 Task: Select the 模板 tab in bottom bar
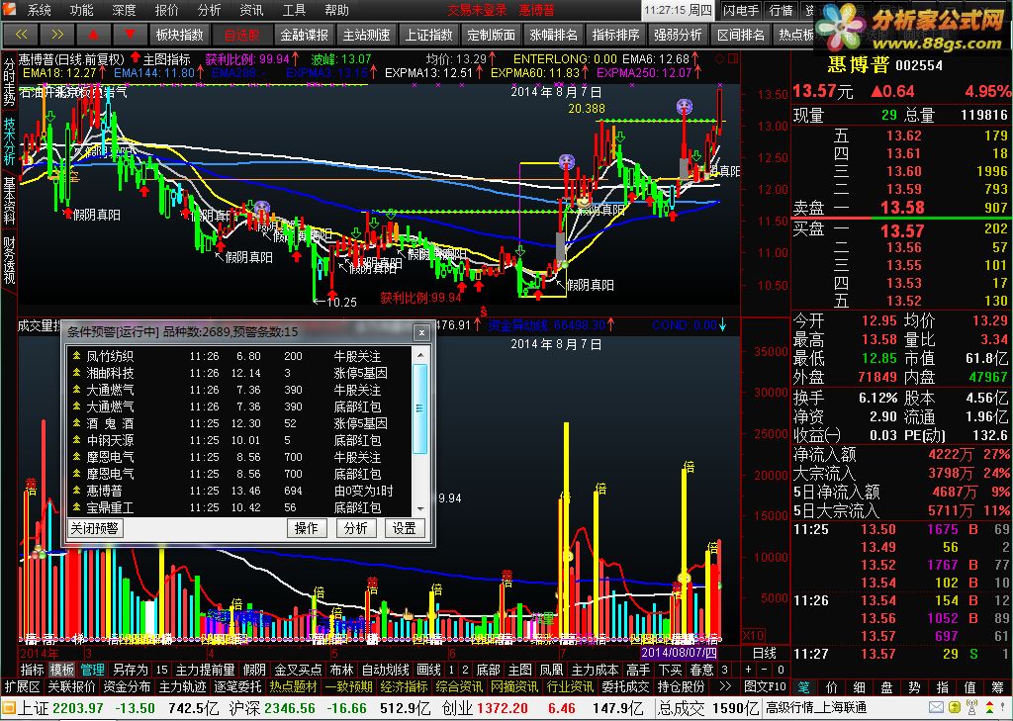click(62, 670)
